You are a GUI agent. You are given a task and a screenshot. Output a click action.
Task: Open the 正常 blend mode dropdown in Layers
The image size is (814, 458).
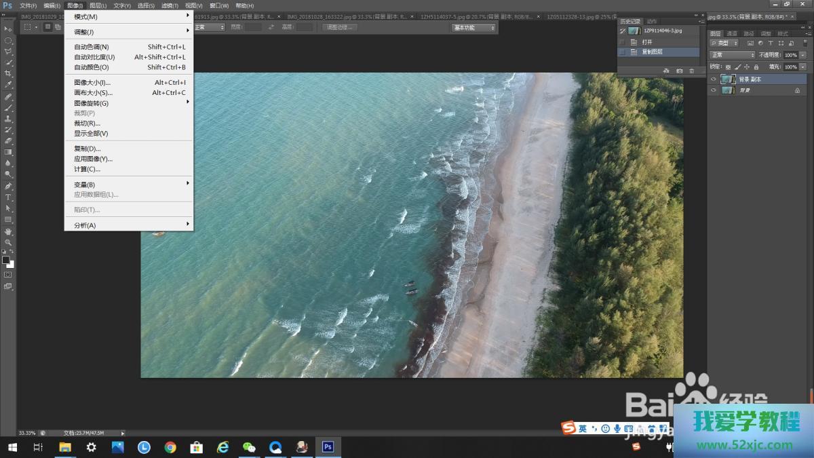[731, 55]
